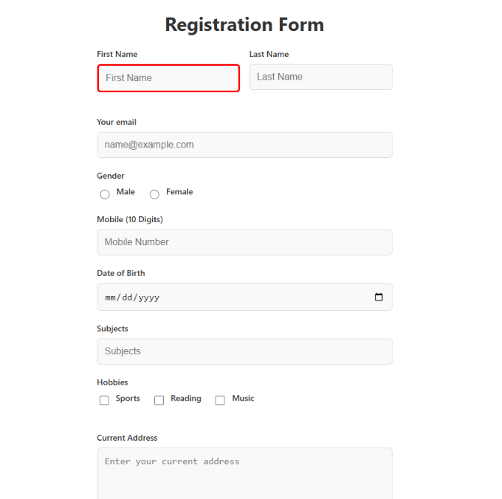This screenshot has width=502, height=499.
Task: Click the First Name input field
Action: [168, 78]
